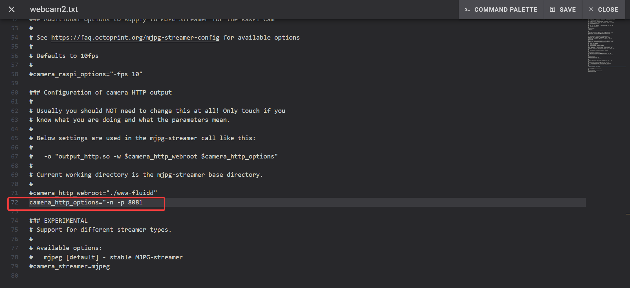Image resolution: width=630 pixels, height=288 pixels.
Task: Click the X icon beside webcam2.txt
Action: 12,9
